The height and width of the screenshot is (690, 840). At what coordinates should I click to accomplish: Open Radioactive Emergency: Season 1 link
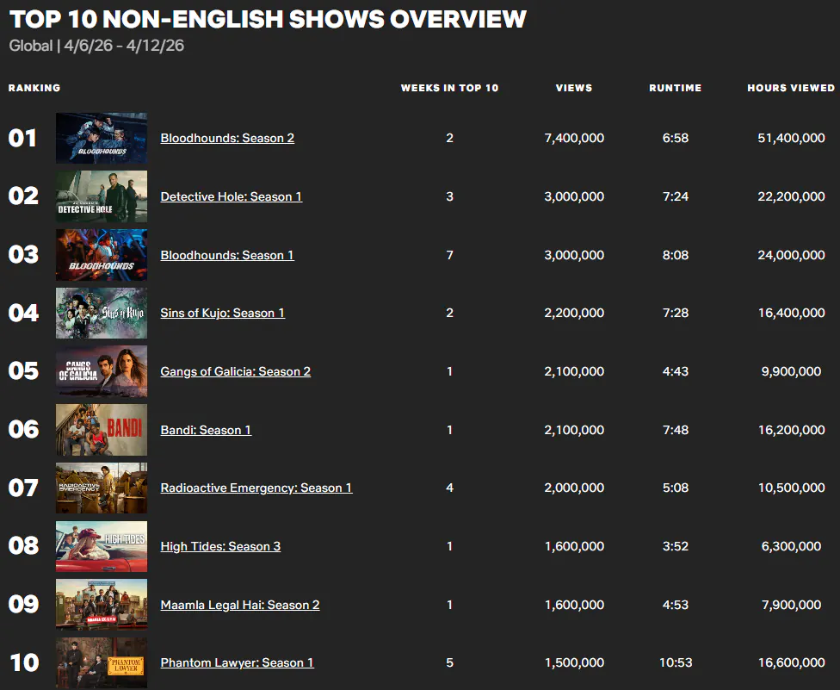pos(256,488)
